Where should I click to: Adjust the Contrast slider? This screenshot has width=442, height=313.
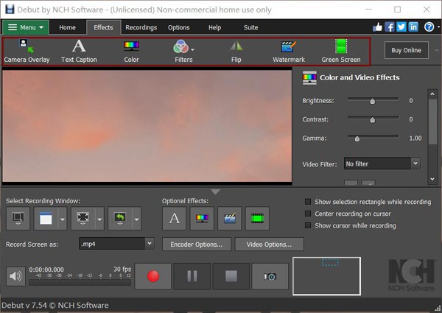373,120
